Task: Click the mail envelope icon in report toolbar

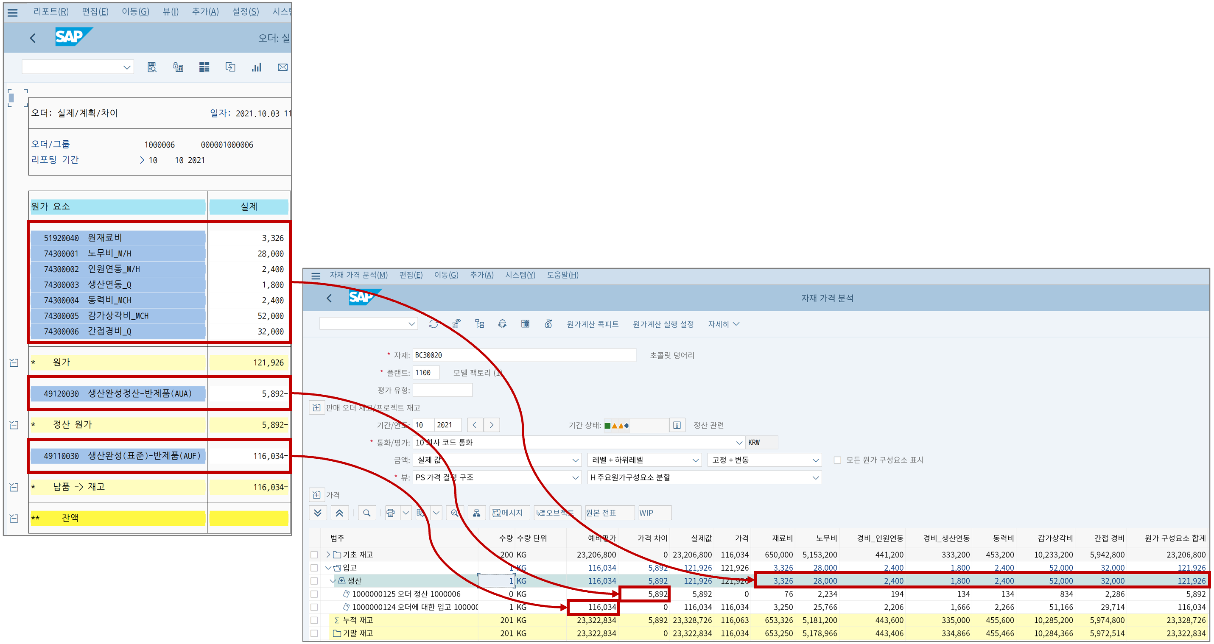Action: click(x=283, y=67)
